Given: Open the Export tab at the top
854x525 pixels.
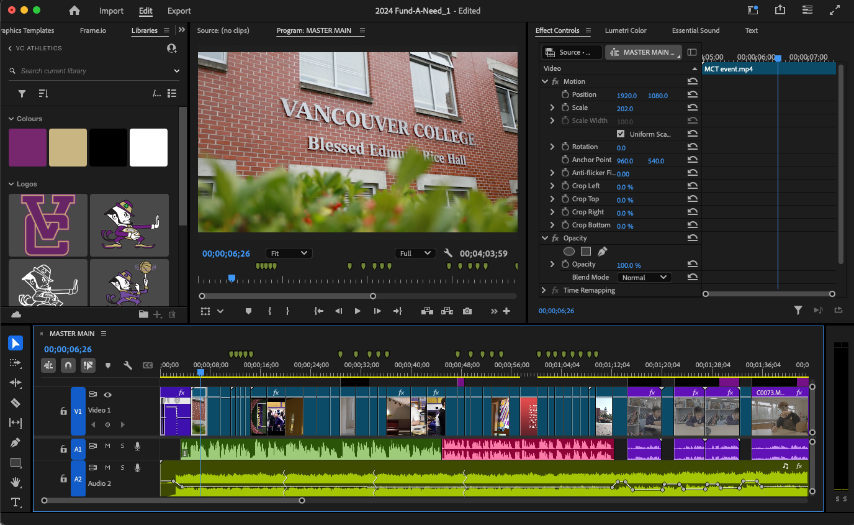Looking at the screenshot, I should pyautogui.click(x=179, y=11).
